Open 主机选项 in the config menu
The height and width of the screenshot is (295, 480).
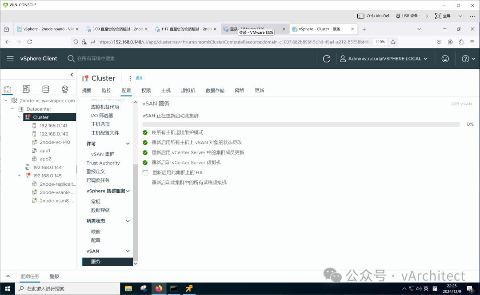100,124
